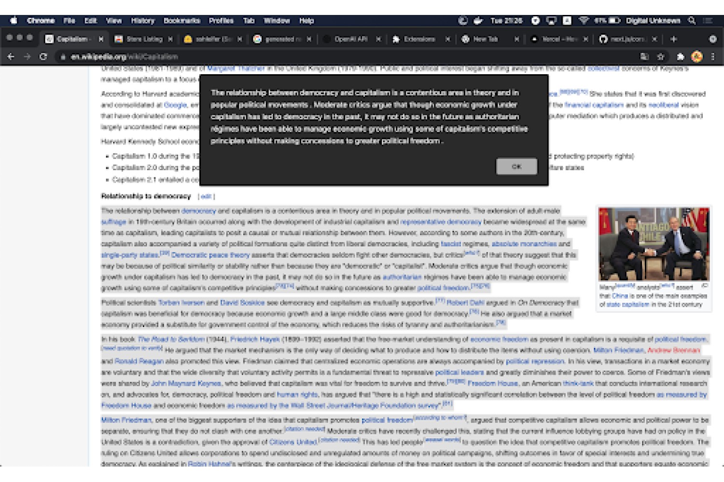The height and width of the screenshot is (482, 724).
Task: Close the OpenAI API tab
Action: [x=378, y=39]
